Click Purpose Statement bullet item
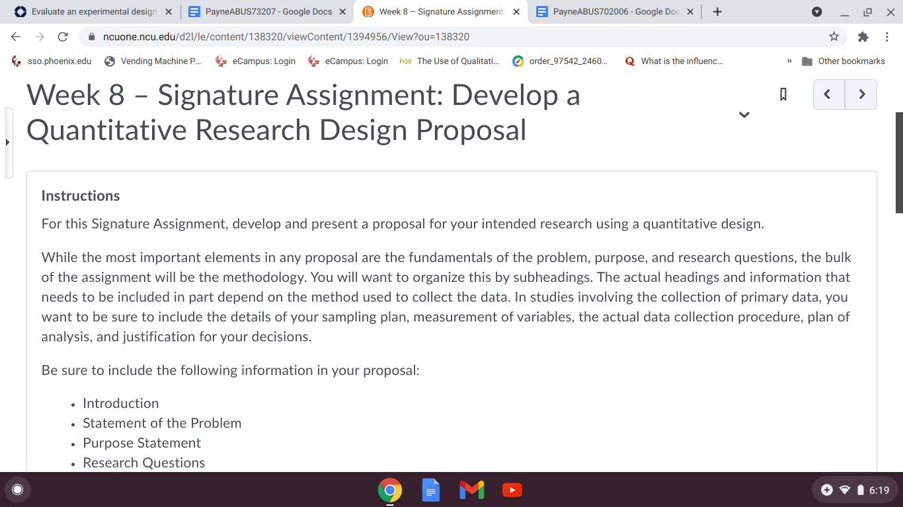This screenshot has width=903, height=507. pos(141,443)
